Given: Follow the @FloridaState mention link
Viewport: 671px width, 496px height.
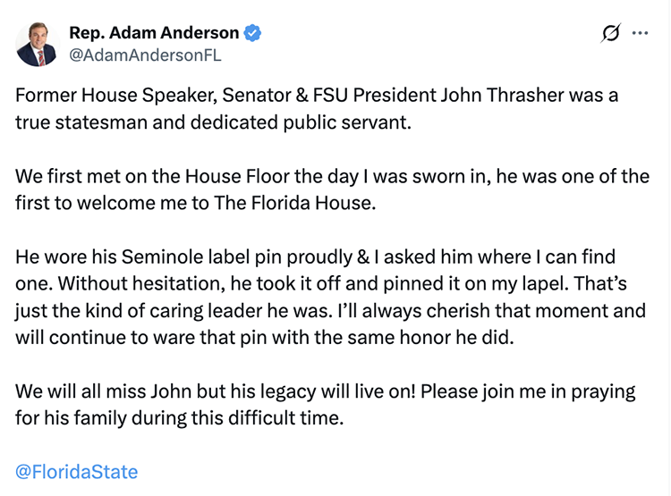Looking at the screenshot, I should (77, 471).
